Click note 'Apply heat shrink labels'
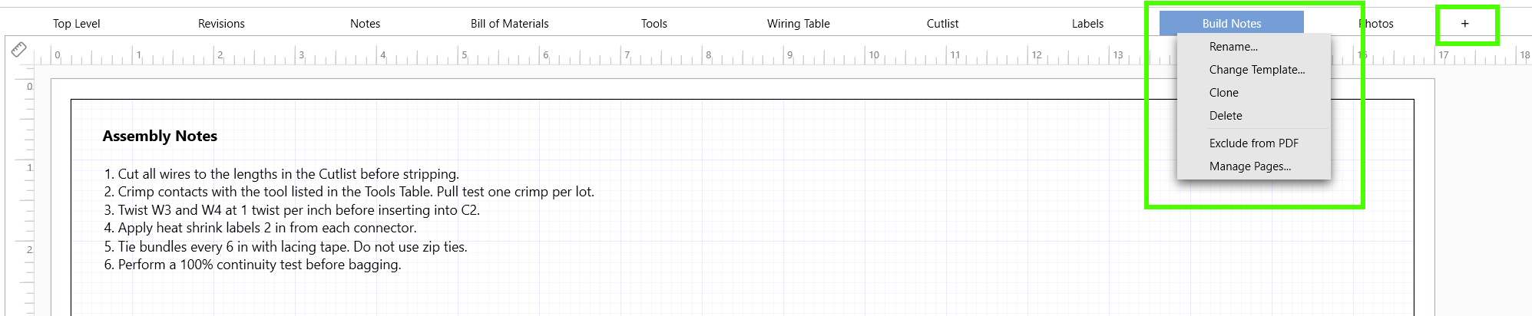The image size is (1532, 316). tap(260, 228)
